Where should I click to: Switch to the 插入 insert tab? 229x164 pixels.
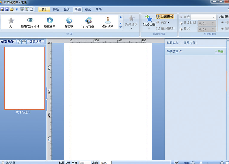(67, 9)
